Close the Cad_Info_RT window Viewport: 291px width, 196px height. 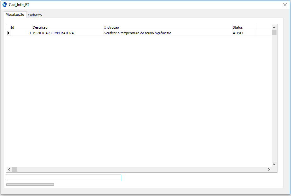pyautogui.click(x=285, y=5)
